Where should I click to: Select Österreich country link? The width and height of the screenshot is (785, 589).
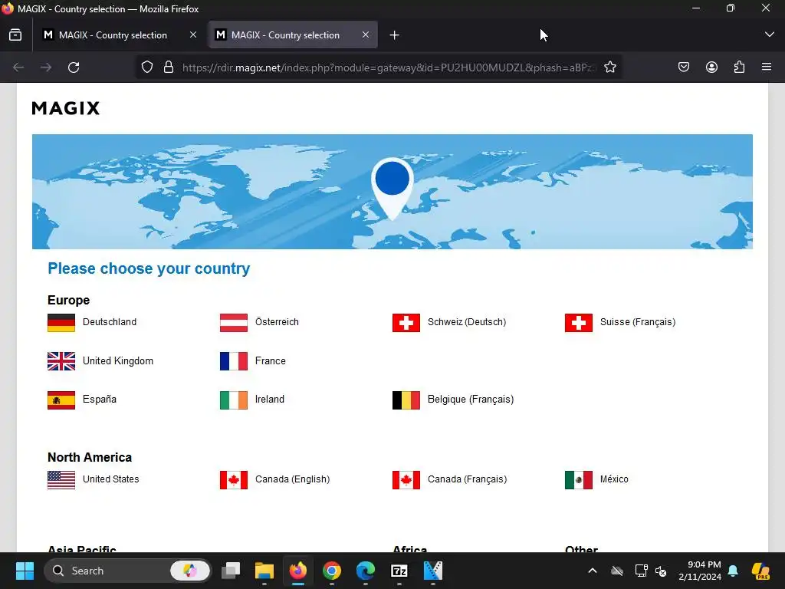click(277, 322)
